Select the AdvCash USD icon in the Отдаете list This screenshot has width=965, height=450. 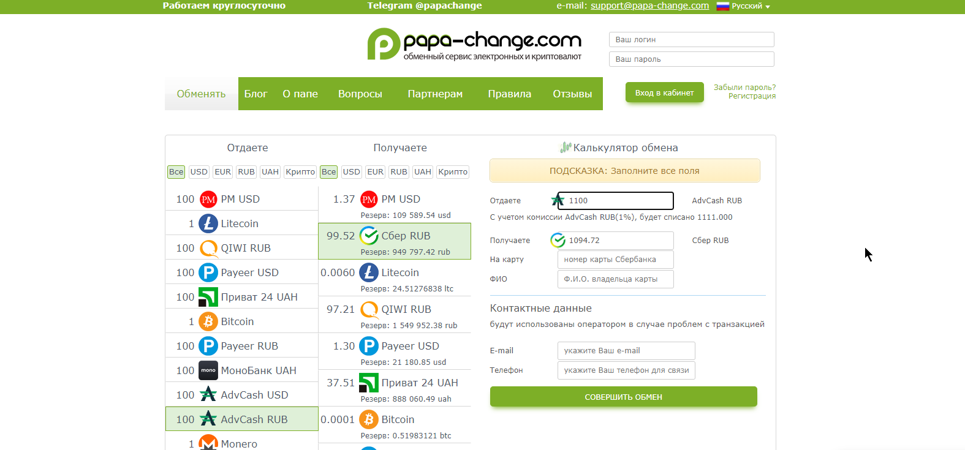[x=208, y=395]
